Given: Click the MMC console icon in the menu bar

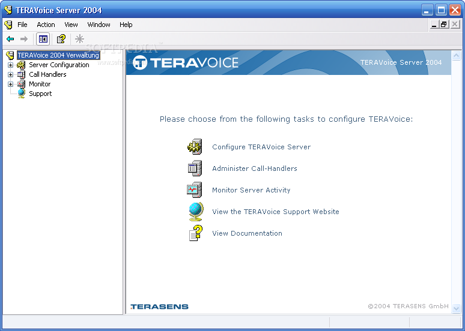Looking at the screenshot, I should (x=8, y=25).
